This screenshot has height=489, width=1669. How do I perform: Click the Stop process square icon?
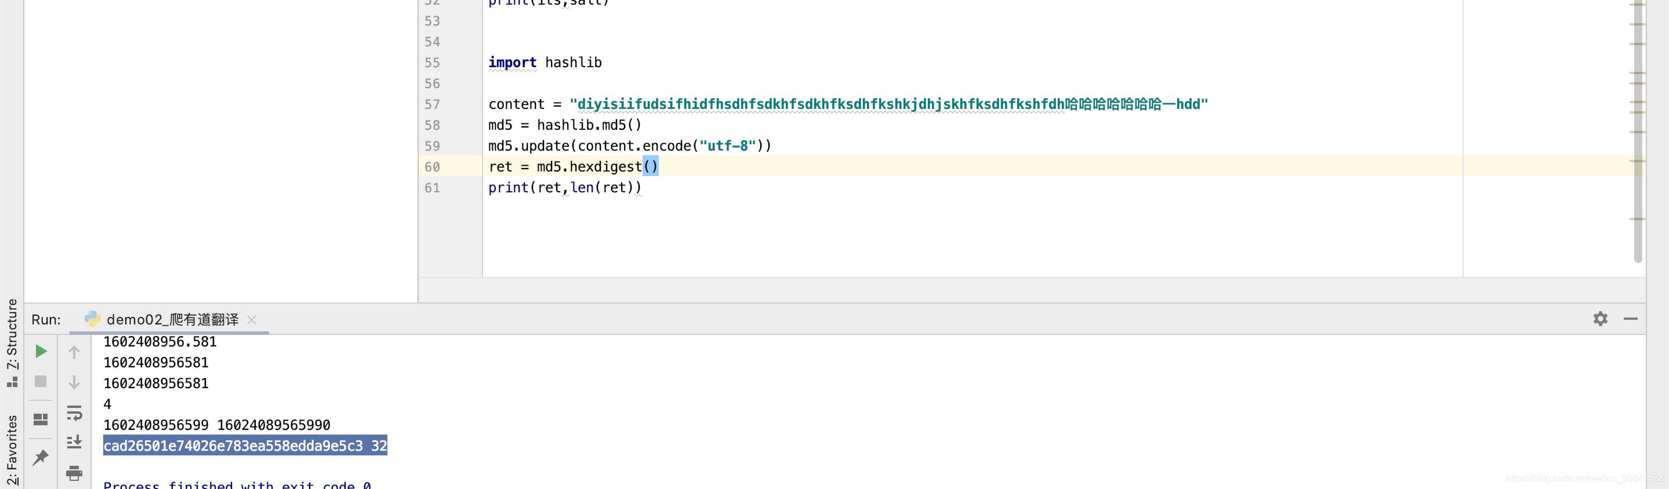[41, 381]
